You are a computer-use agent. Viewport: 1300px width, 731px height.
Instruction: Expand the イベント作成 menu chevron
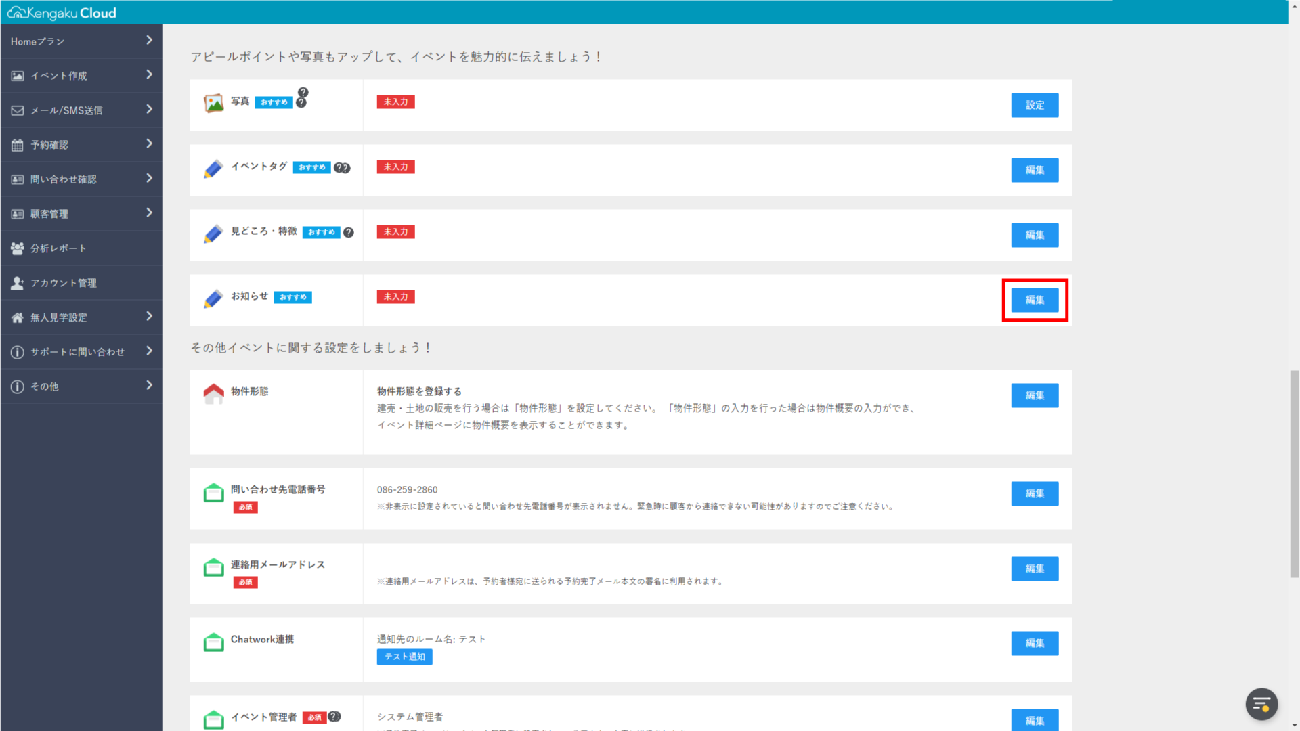click(x=149, y=75)
